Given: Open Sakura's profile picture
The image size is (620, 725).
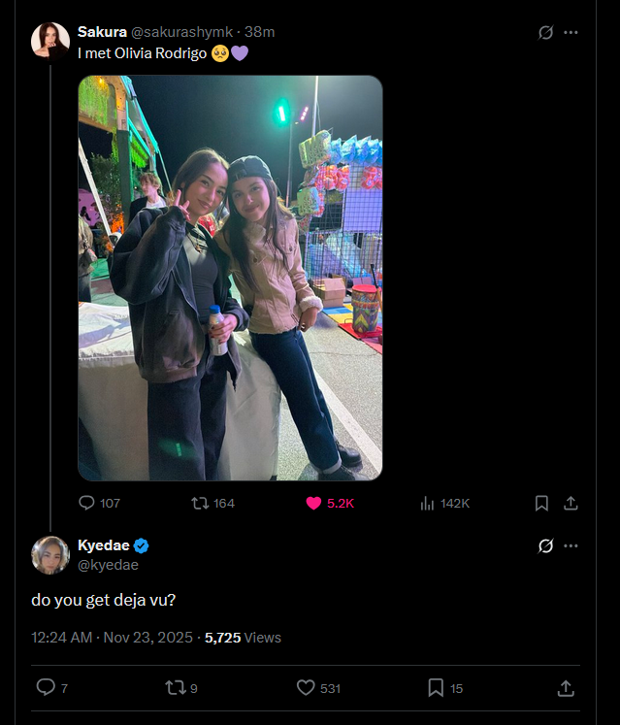Looking at the screenshot, I should pyautogui.click(x=49, y=42).
